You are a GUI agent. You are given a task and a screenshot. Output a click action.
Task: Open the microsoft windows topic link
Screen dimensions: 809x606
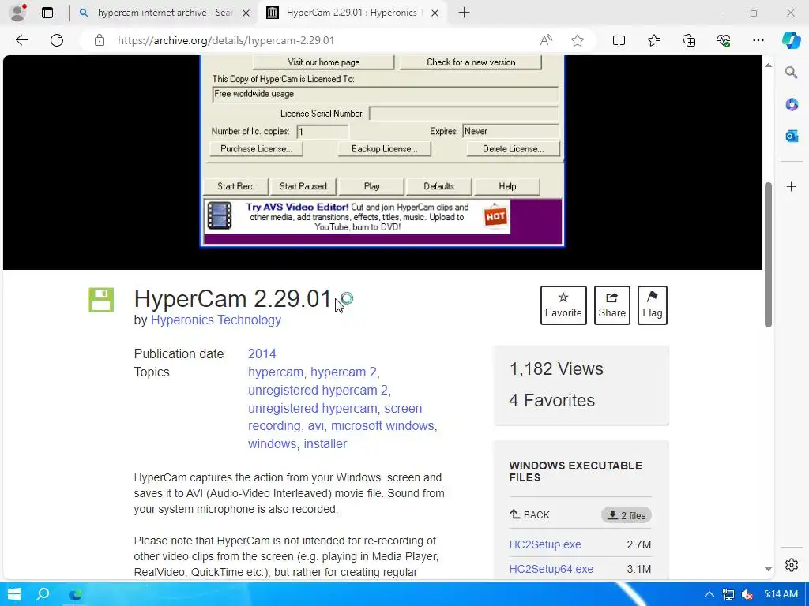tap(382, 426)
